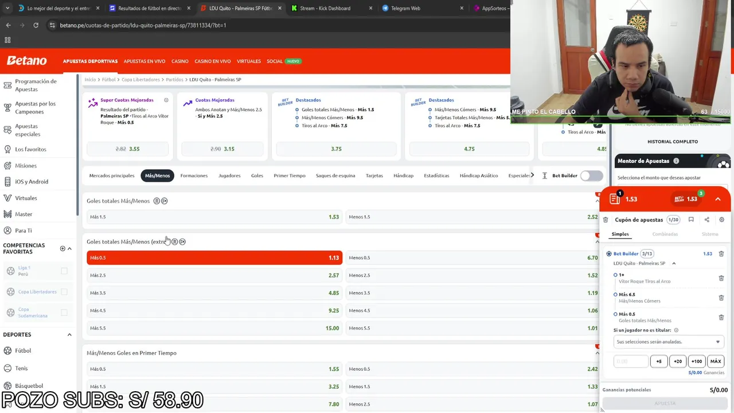
Task: Click stake amount input field
Action: pyautogui.click(x=631, y=361)
